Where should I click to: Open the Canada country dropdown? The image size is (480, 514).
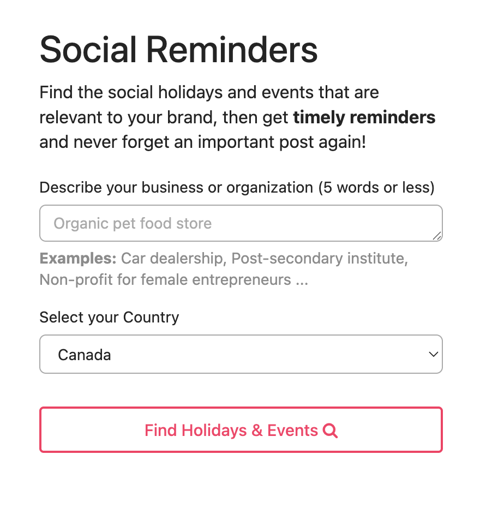pos(241,354)
